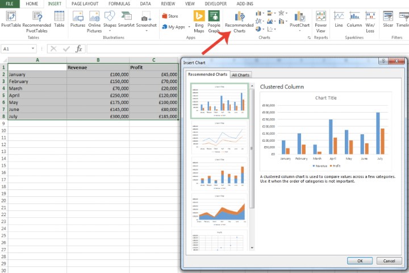Expand the Shapes dropdown

(x=110, y=30)
